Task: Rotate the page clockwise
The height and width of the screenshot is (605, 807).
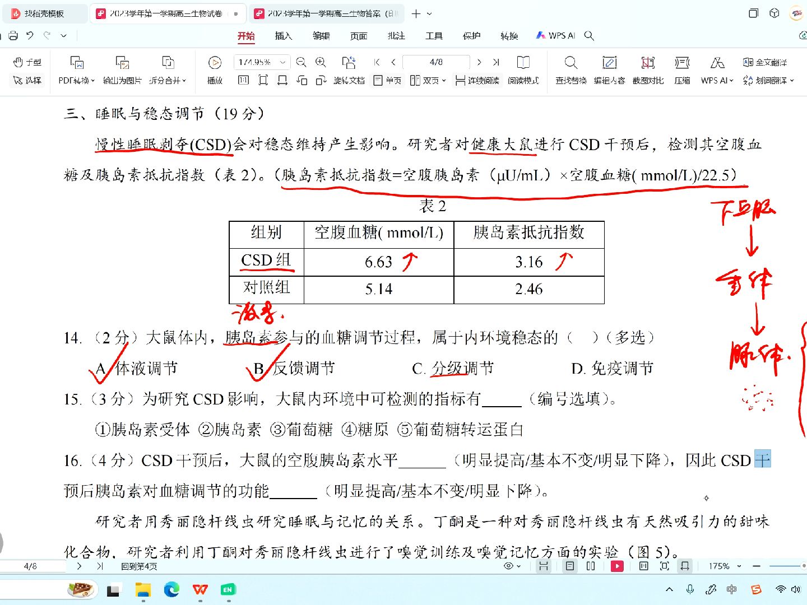Action: pyautogui.click(x=321, y=81)
